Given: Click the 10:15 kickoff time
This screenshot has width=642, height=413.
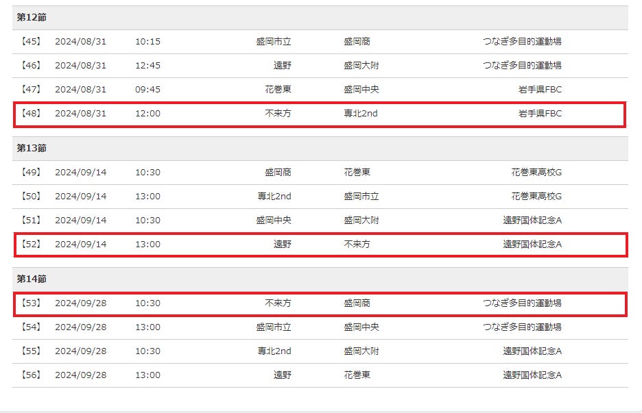Looking at the screenshot, I should (147, 41).
